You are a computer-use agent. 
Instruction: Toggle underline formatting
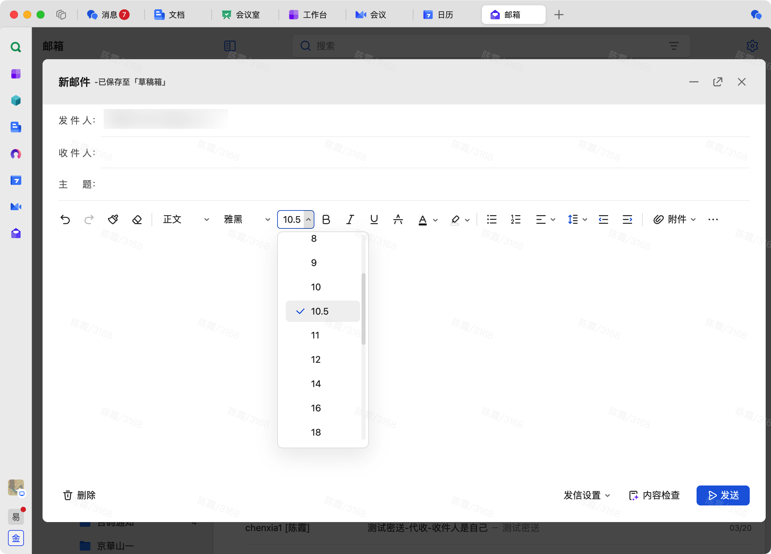(x=374, y=219)
